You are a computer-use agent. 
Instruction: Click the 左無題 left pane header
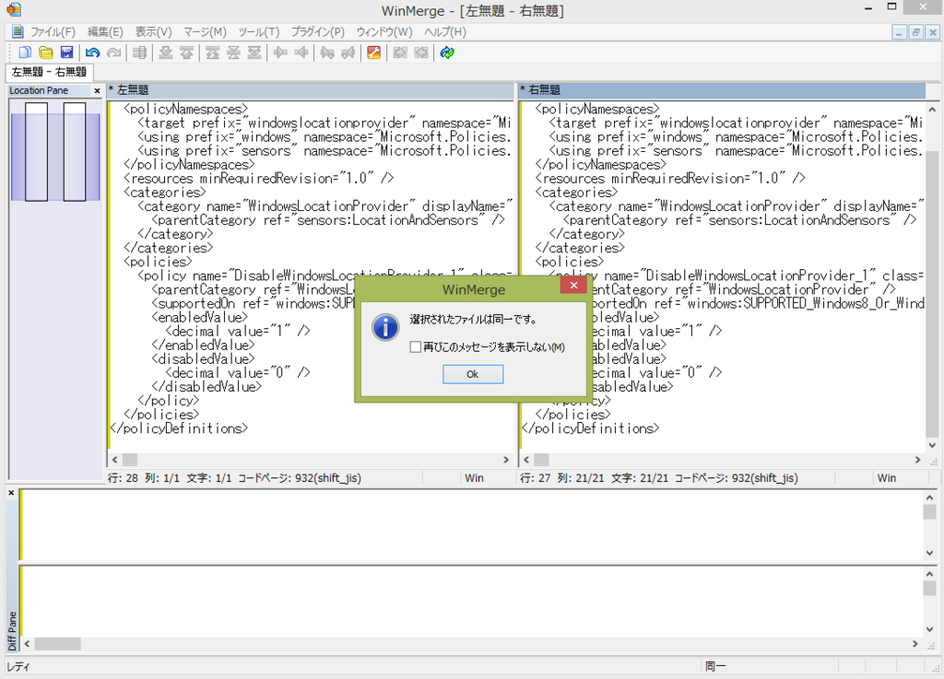click(310, 90)
